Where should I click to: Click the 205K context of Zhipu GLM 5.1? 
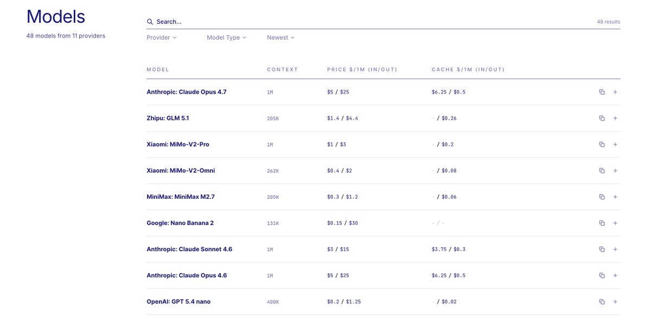[273, 119]
